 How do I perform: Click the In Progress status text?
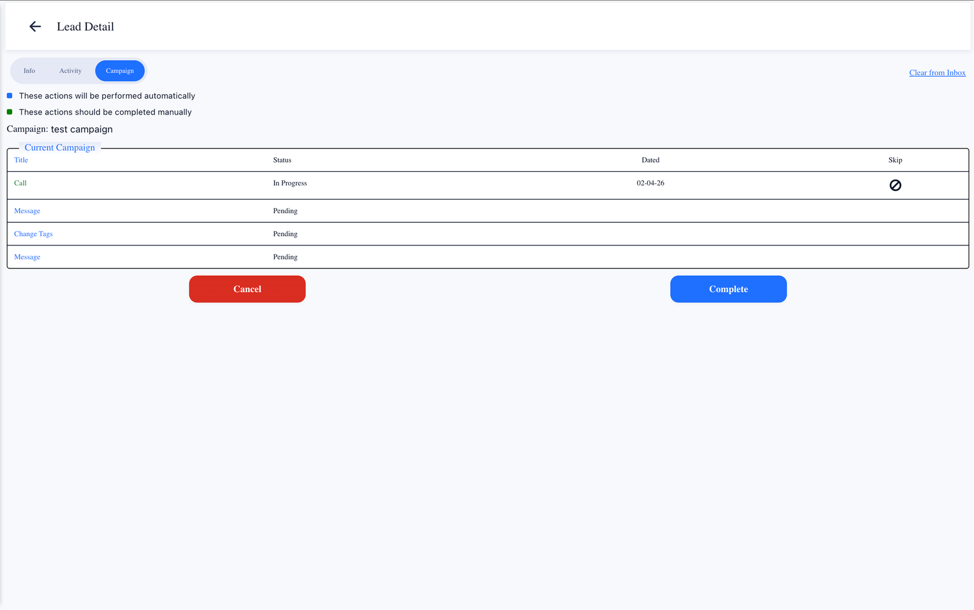290,183
